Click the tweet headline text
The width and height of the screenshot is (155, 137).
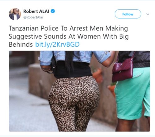tap(69, 36)
